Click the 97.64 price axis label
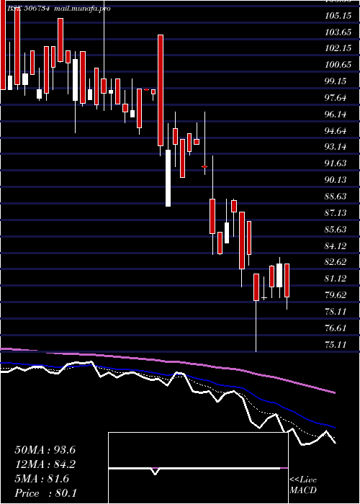Viewport: 360px width, 504px height. 336,98
